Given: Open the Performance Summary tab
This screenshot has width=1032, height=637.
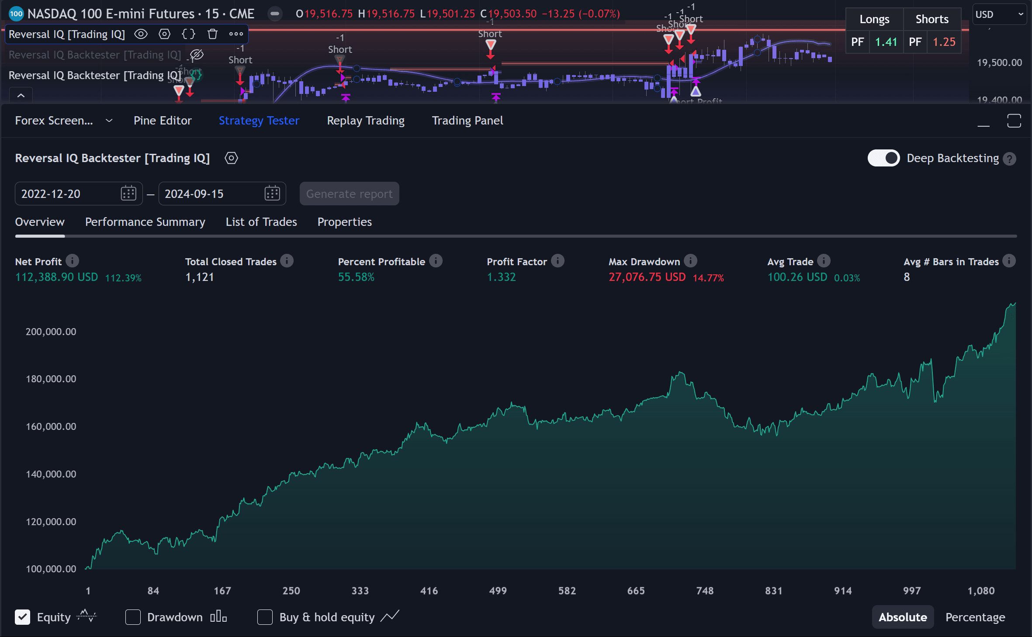Looking at the screenshot, I should click(145, 222).
